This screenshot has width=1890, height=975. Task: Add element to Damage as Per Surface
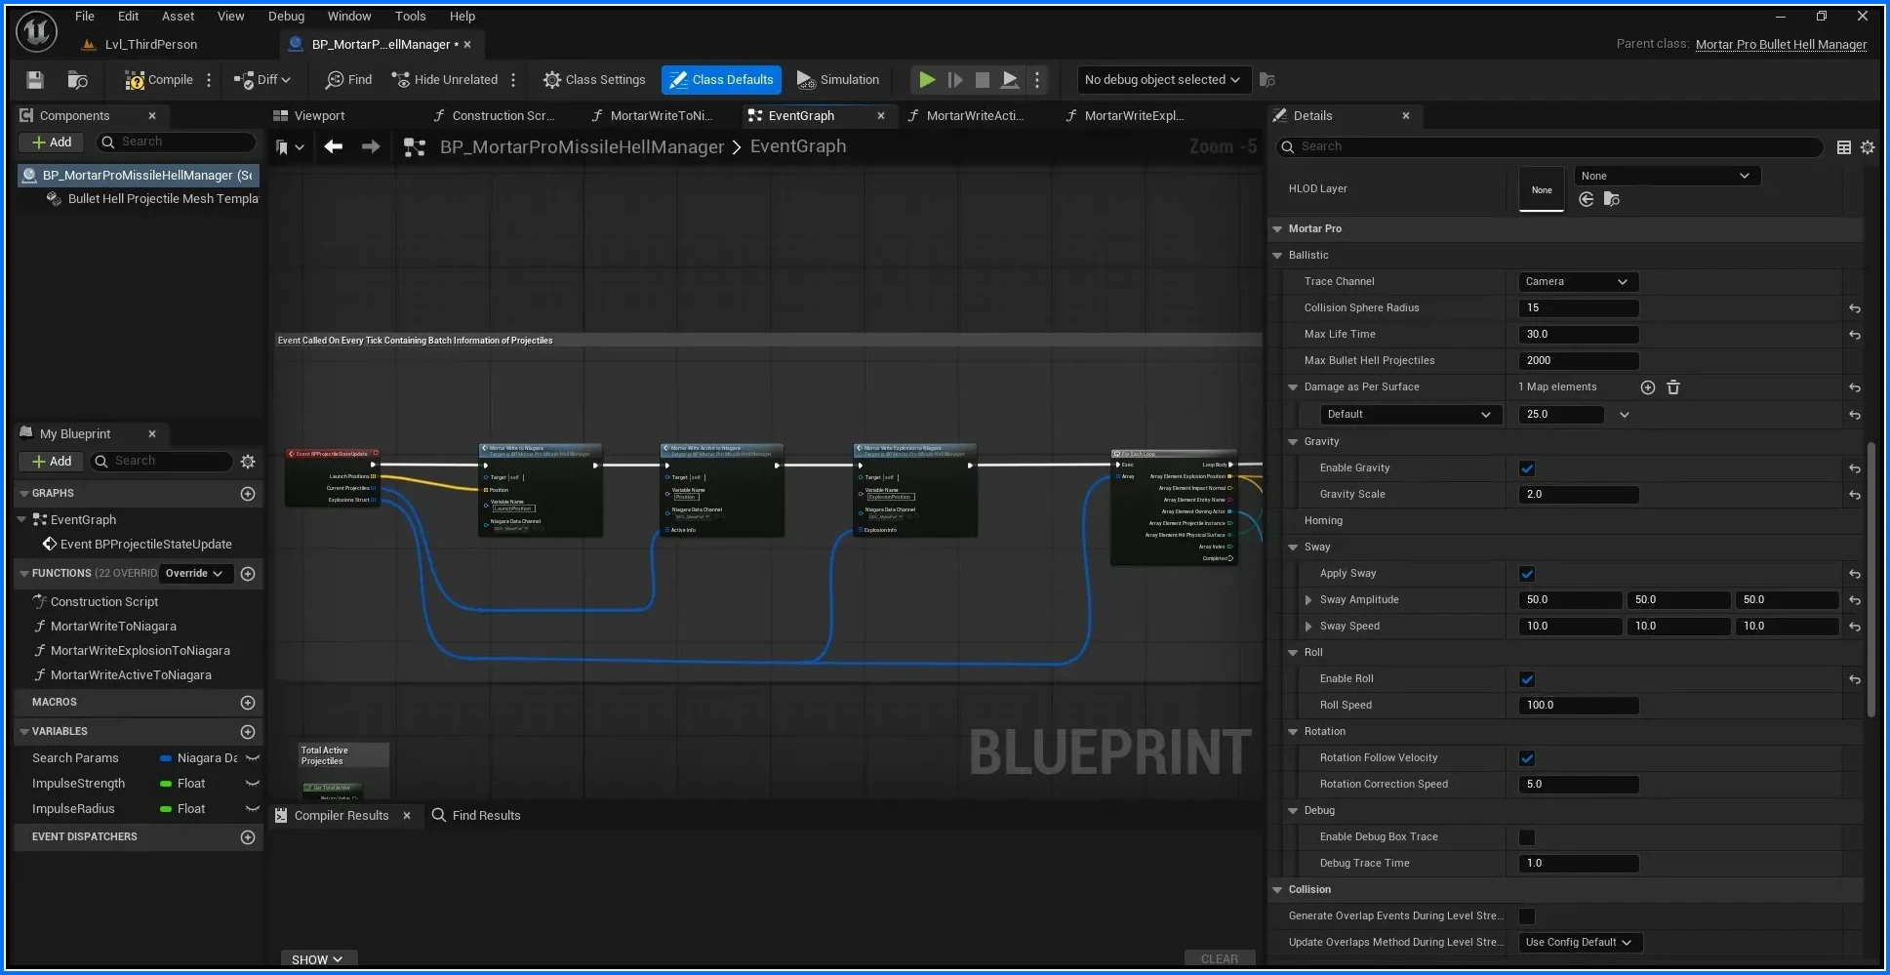[x=1648, y=387]
